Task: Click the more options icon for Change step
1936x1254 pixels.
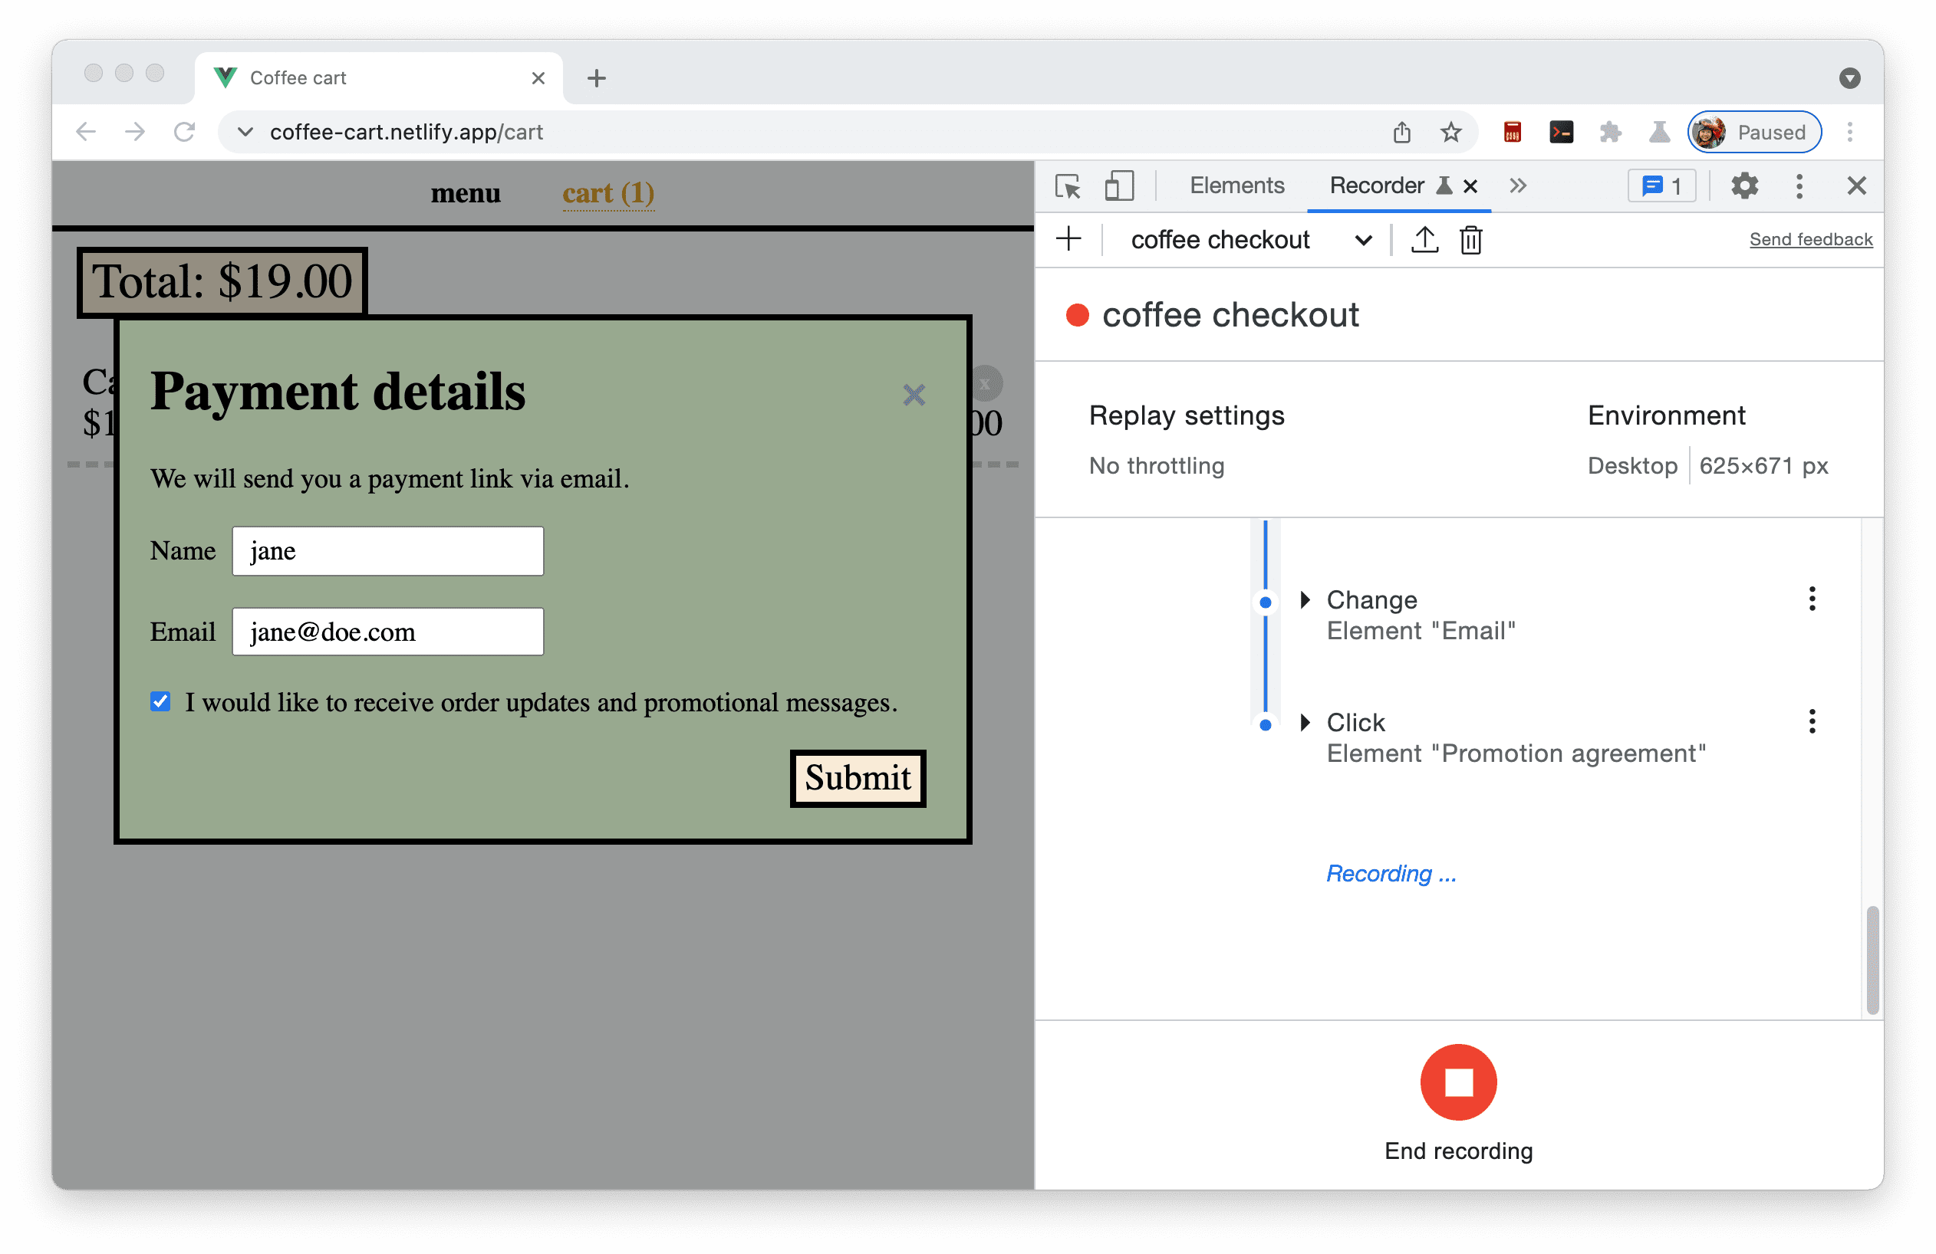Action: pyautogui.click(x=1810, y=596)
